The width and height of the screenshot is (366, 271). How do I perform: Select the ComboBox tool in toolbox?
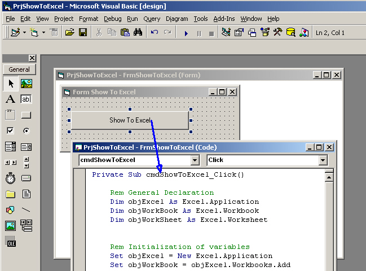(11, 147)
